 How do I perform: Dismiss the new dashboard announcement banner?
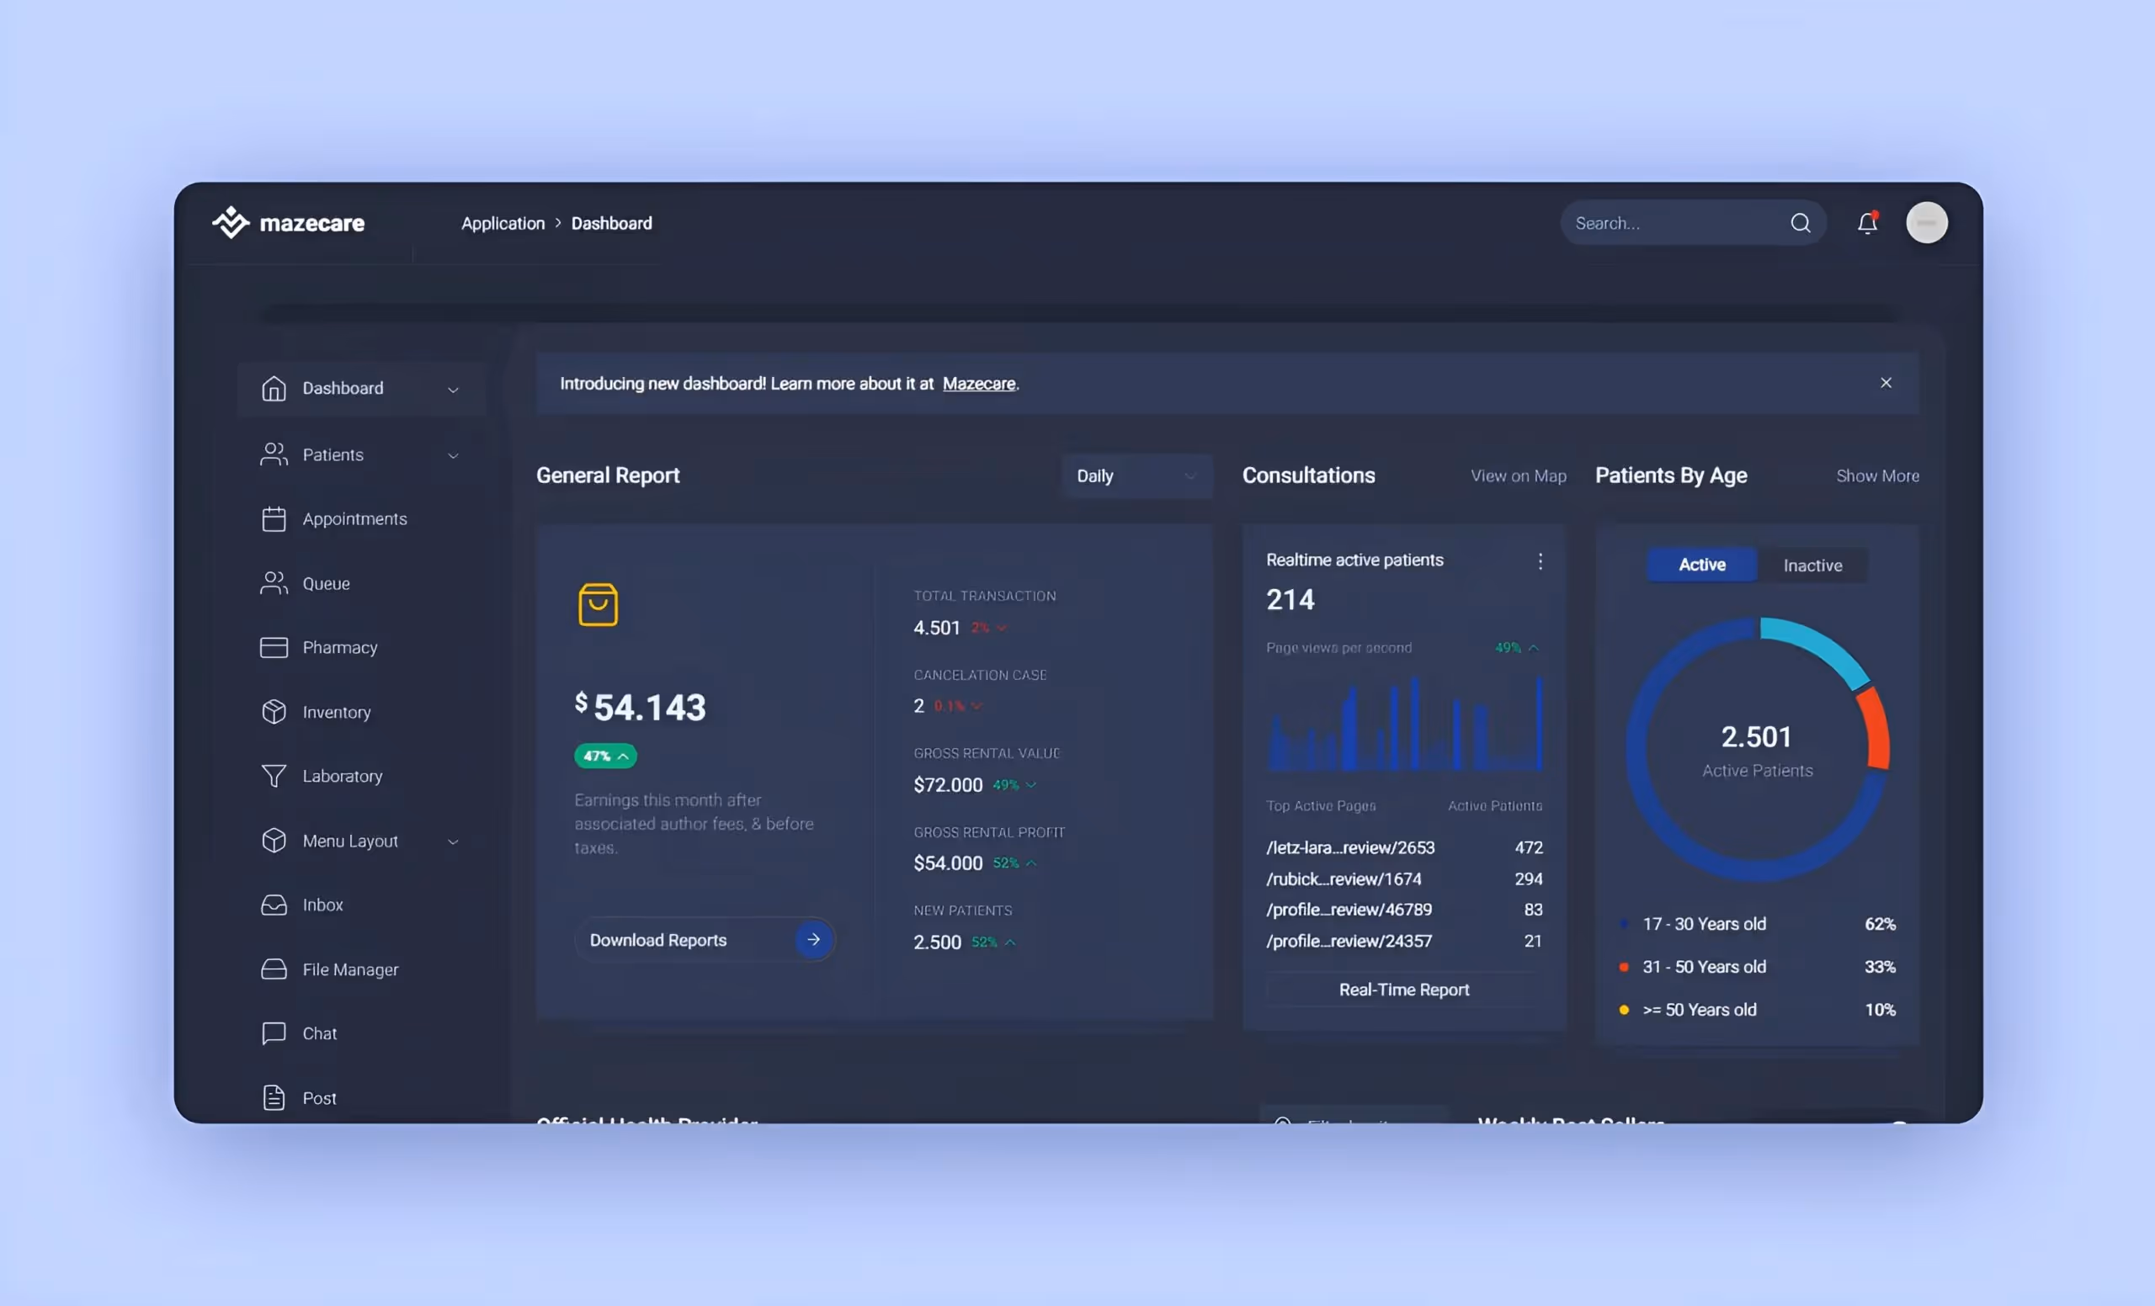(1886, 383)
